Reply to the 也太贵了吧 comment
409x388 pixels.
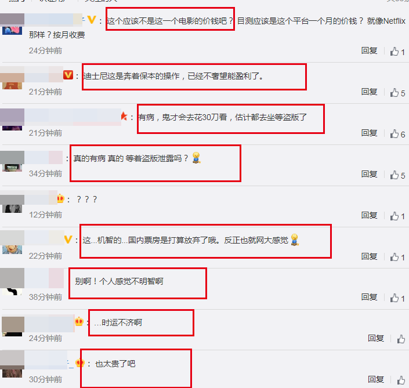pos(376,380)
